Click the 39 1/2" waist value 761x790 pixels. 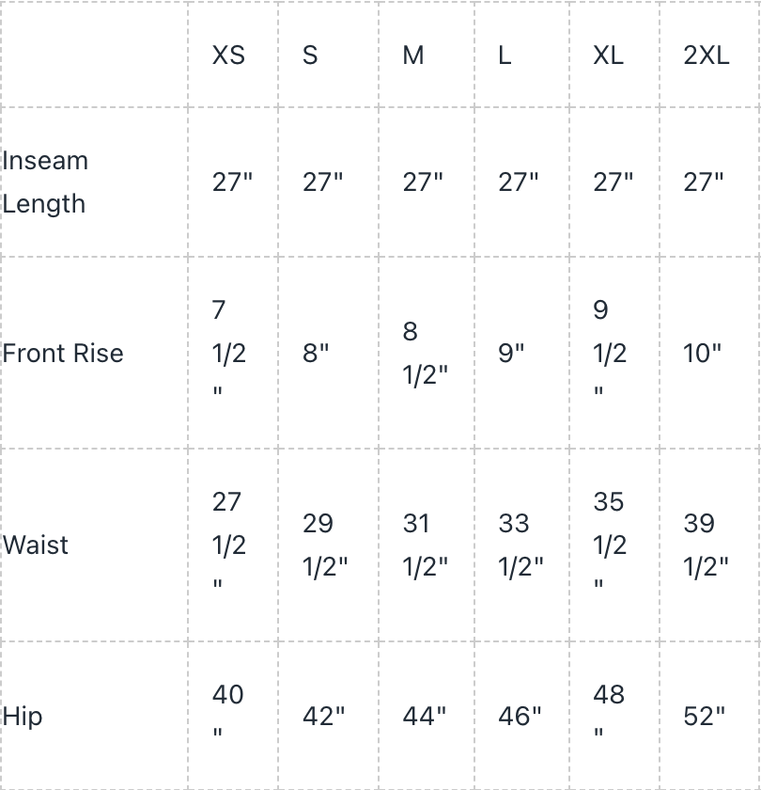coord(707,545)
